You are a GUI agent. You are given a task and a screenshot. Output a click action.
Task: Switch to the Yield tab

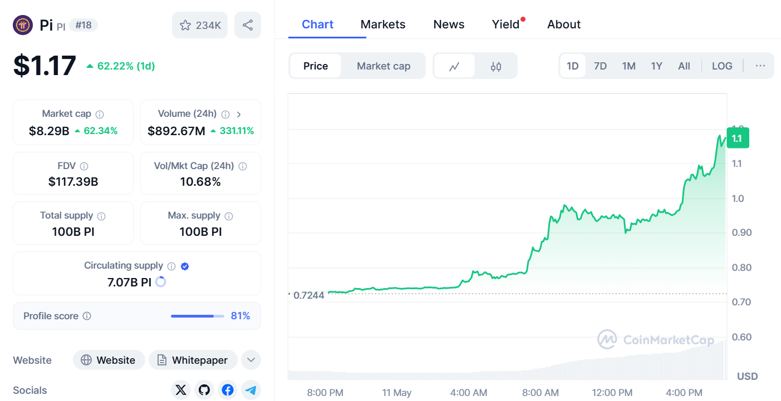point(505,24)
